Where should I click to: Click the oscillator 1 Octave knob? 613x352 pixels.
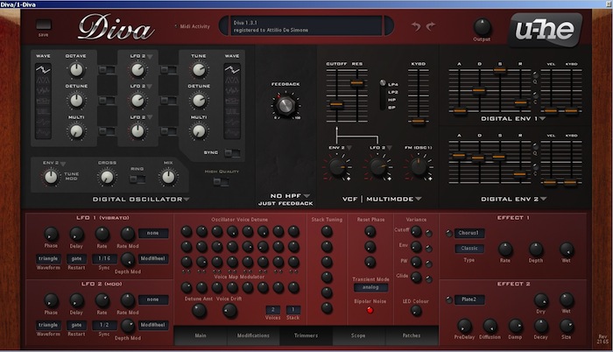pyautogui.click(x=76, y=70)
